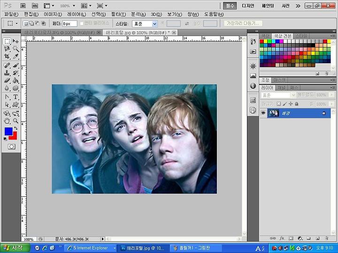Launch Adobe Bridge
This screenshot has width=338, height=253.
[23, 6]
